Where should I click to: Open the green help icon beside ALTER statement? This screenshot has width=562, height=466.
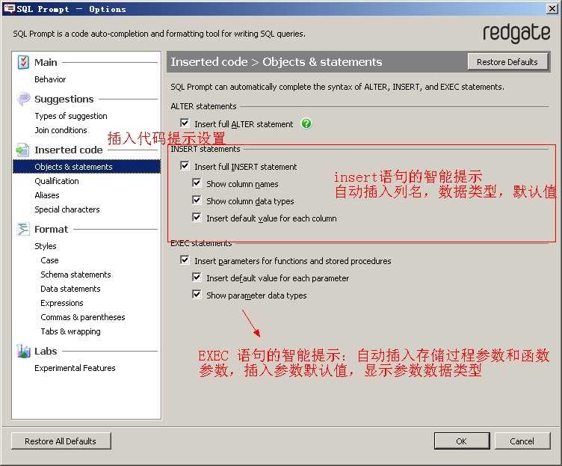tap(306, 123)
